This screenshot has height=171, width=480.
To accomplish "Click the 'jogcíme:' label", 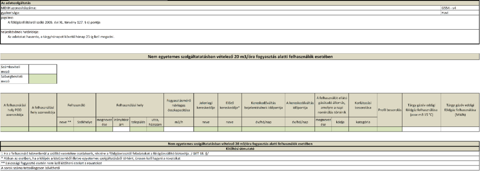I will coord(7,18).
